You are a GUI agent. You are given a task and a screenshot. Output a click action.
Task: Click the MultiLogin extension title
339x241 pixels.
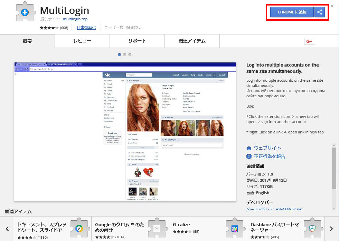click(65, 10)
